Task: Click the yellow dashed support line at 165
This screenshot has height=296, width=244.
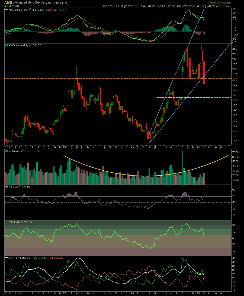Action: [194, 97]
